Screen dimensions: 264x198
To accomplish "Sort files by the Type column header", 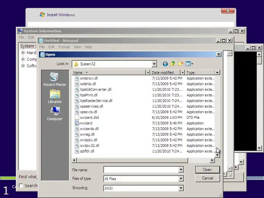I will tap(200, 73).
